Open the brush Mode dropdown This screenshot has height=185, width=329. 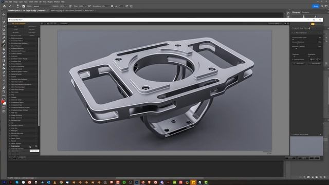coord(42,6)
